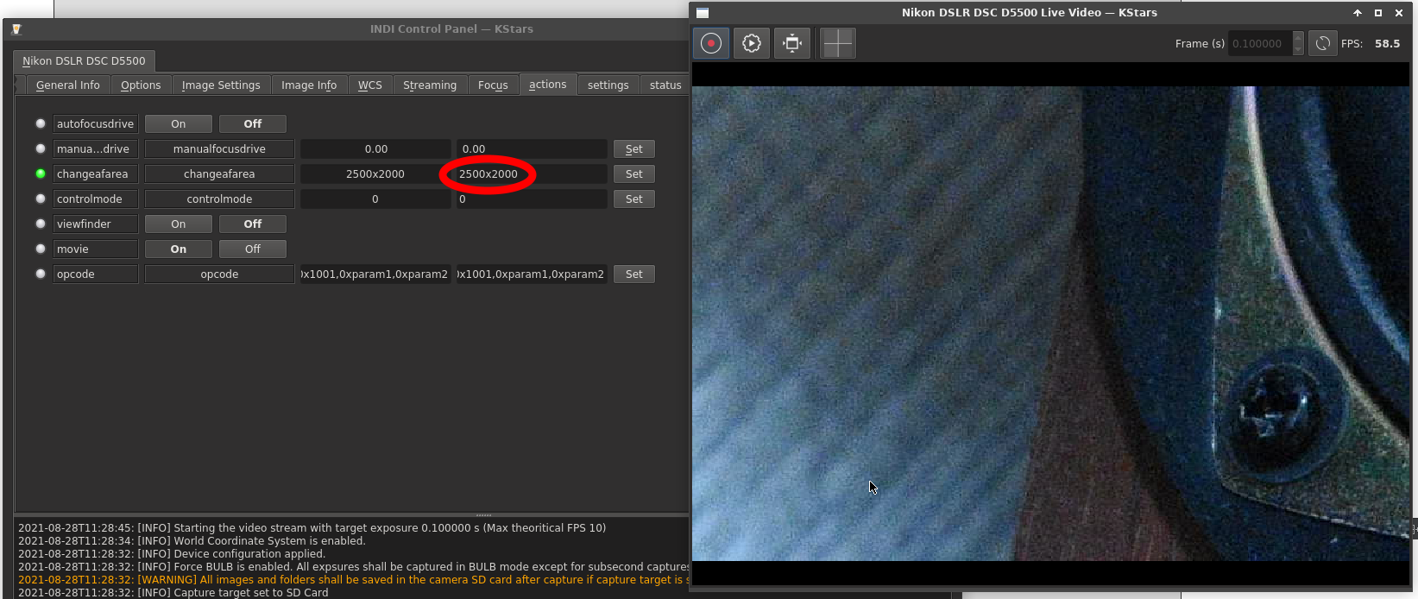Click the opcode editable parameters field
Viewport: 1418px width, 599px height.
point(532,274)
